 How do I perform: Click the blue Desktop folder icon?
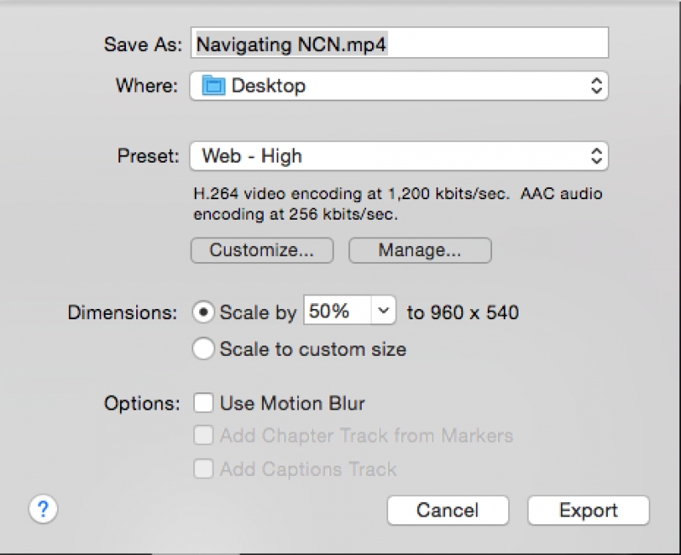tap(210, 85)
